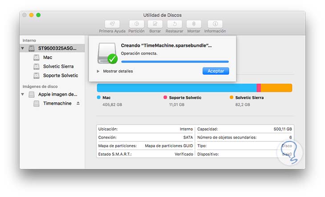The height and width of the screenshot is (197, 325).
Task: Click Aceptar to dismiss the dialog
Action: coord(216,71)
